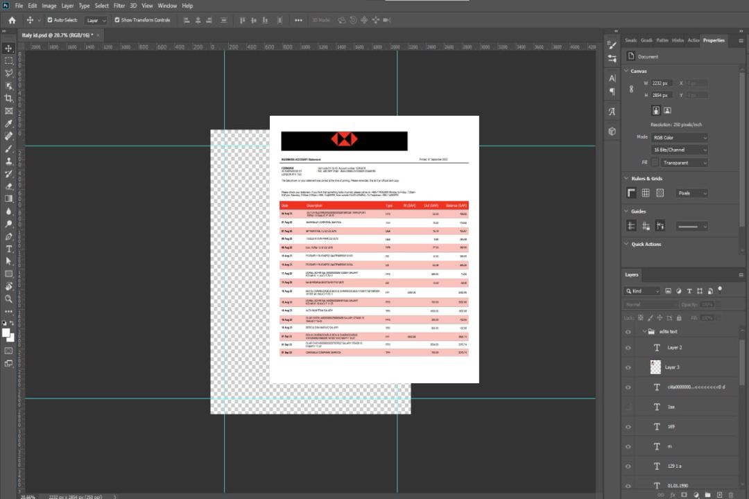The width and height of the screenshot is (749, 499).
Task: Open the RGB Color mode dropdown
Action: (x=680, y=138)
